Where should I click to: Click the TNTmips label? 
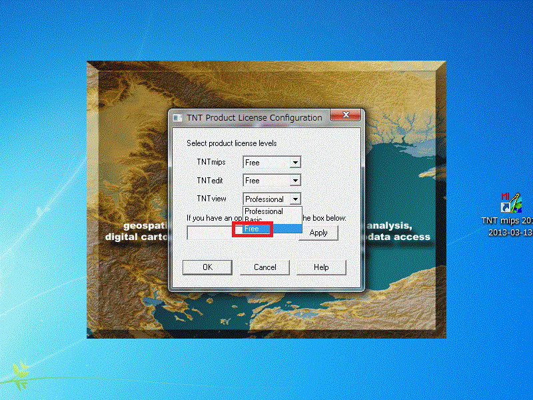pyautogui.click(x=211, y=162)
